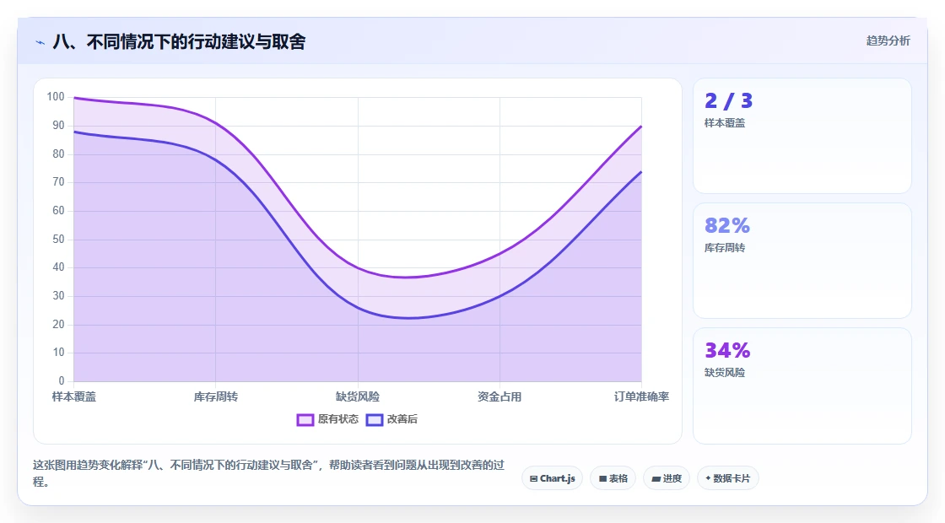The height and width of the screenshot is (523, 945).
Task: Click the 资金占用 x-axis label
Action: pyautogui.click(x=499, y=396)
